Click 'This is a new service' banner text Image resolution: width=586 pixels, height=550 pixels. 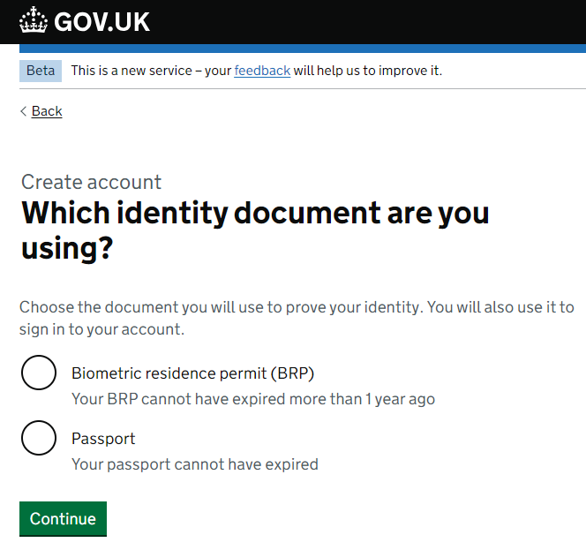[131, 71]
